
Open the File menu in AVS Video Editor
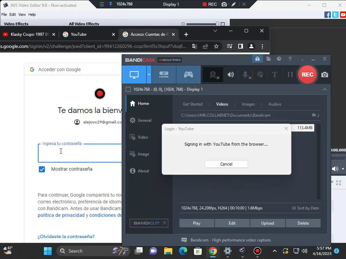[4, 15]
